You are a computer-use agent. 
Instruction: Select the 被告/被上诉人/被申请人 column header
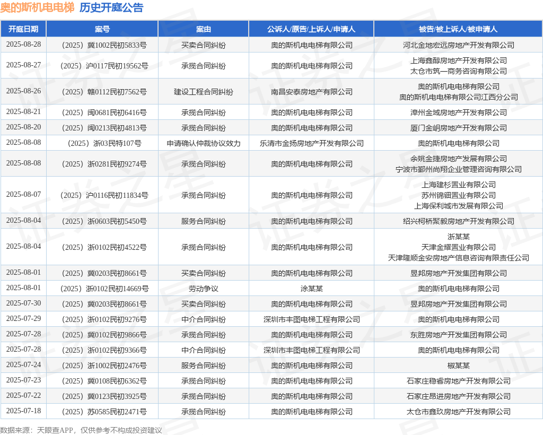click(458, 29)
